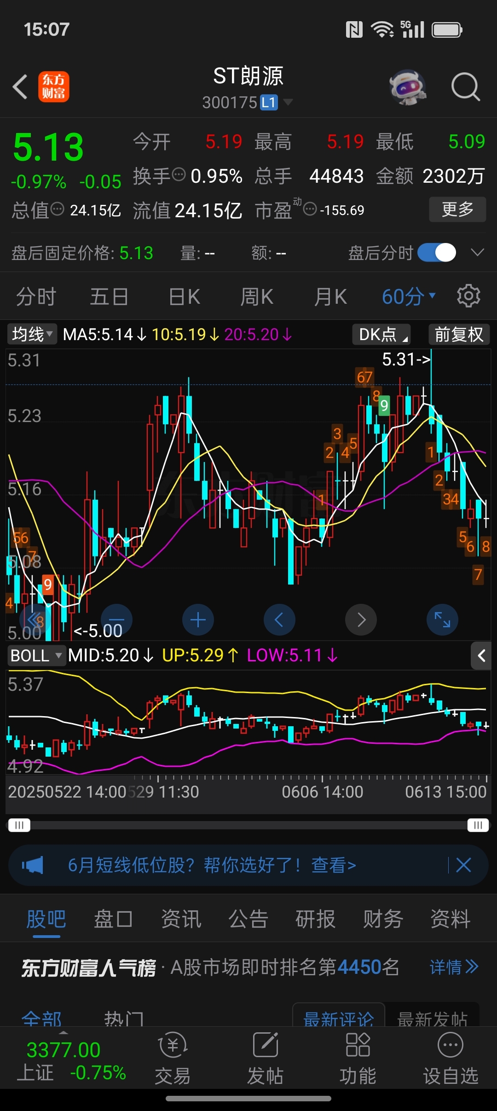Image resolution: width=497 pixels, height=1111 pixels.
Task: Open the 股吧 tab
Action: (46, 919)
